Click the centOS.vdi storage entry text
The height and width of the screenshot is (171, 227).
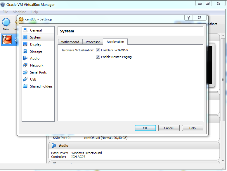106,138
